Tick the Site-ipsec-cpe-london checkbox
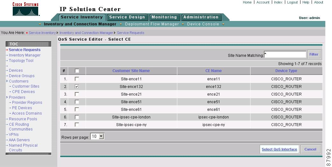The width and height of the screenshot is (332, 167). pyautogui.click(x=77, y=117)
